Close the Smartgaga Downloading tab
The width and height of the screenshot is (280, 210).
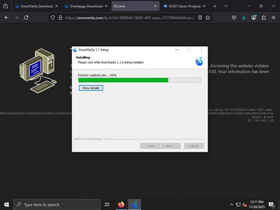pos(106,6)
